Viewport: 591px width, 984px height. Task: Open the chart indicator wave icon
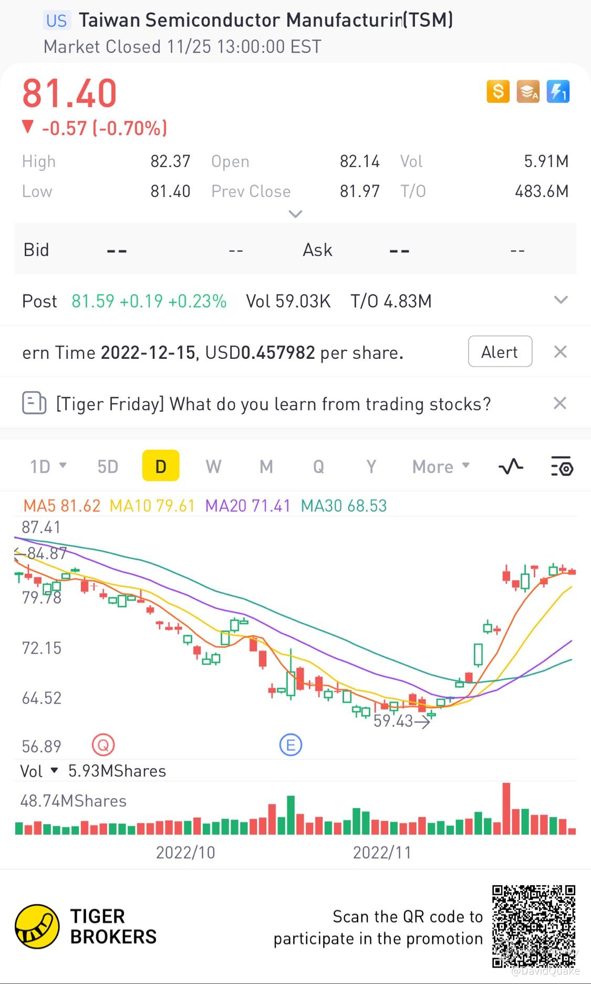point(511,467)
